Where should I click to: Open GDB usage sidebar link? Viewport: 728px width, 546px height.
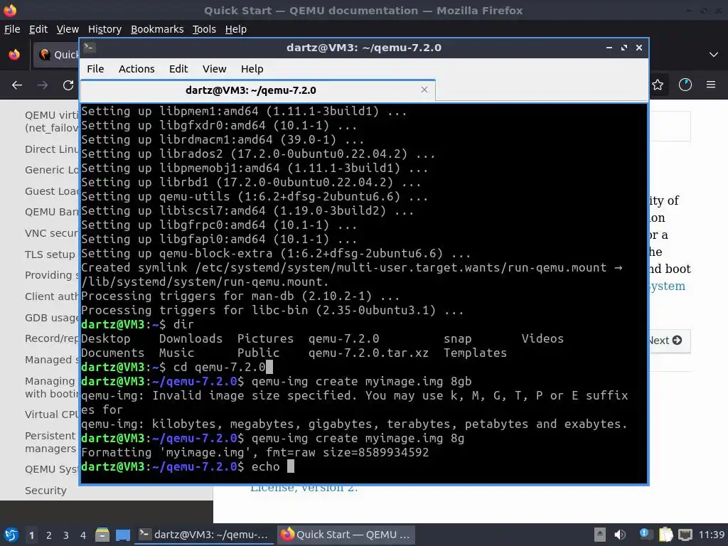click(51, 318)
